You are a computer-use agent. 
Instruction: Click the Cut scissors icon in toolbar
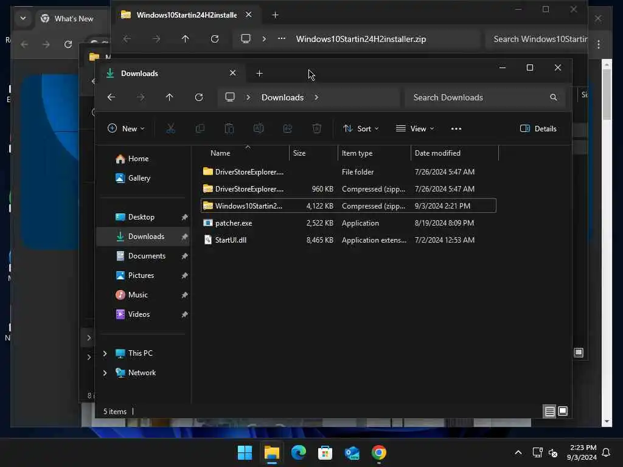(x=170, y=129)
